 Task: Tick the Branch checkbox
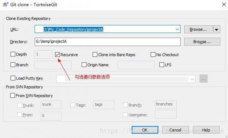point(13,65)
